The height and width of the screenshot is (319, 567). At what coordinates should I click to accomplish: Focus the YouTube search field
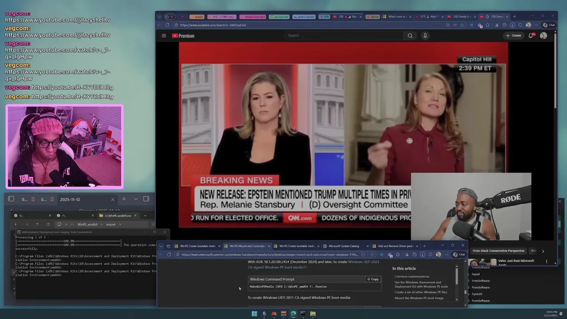tap(344, 35)
